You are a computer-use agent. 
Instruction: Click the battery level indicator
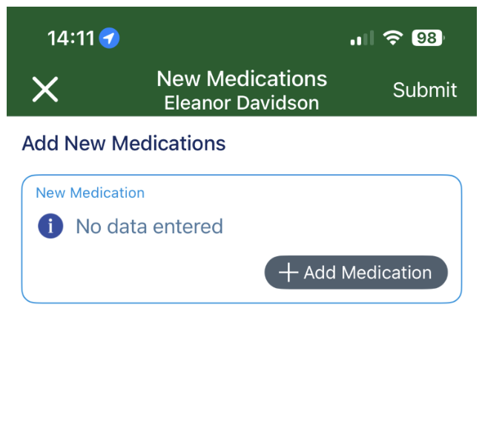(429, 38)
